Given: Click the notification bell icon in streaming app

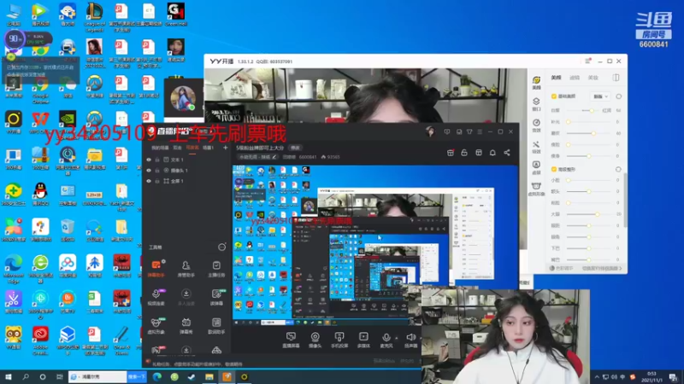Looking at the screenshot, I should click(492, 153).
